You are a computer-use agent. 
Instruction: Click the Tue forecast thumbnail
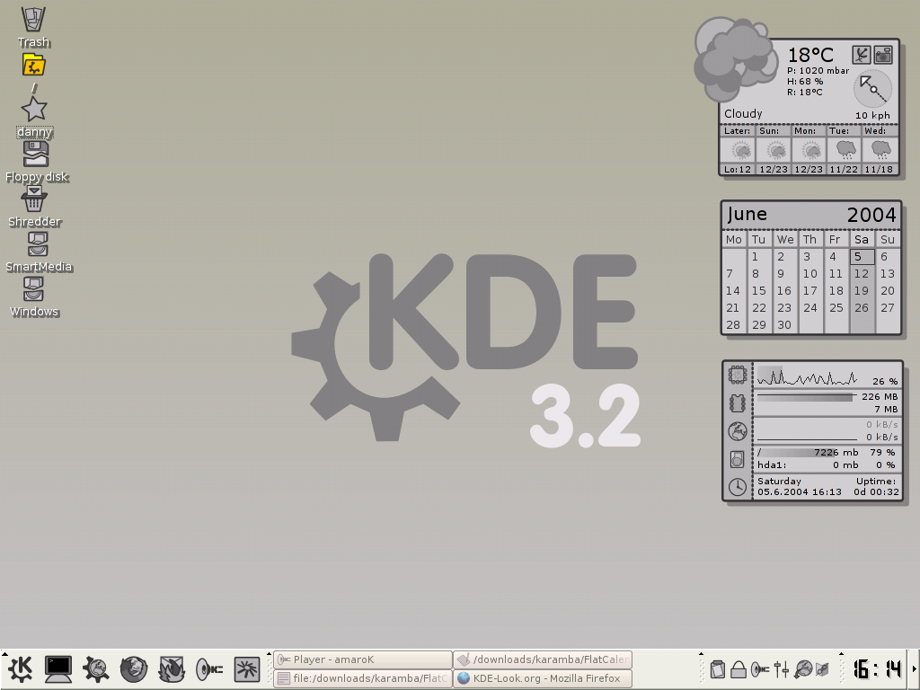click(x=845, y=150)
